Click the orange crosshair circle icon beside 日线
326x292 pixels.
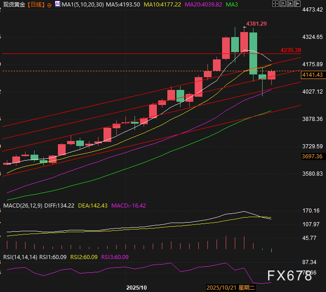[x=49, y=5]
